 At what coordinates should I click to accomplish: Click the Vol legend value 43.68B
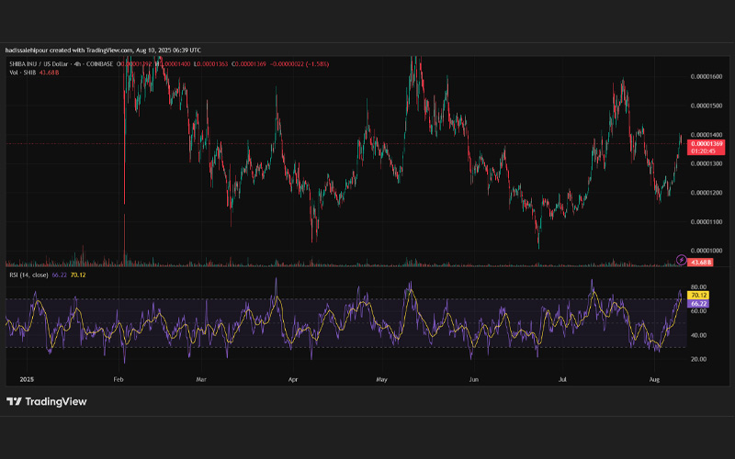(x=49, y=73)
